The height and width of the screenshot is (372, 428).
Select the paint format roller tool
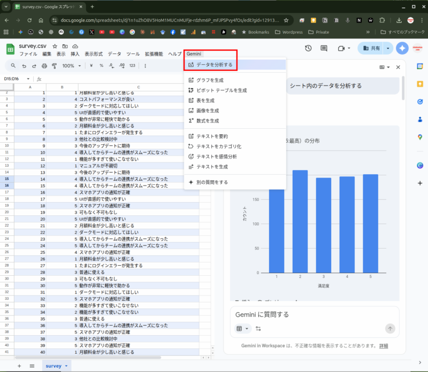point(54,66)
